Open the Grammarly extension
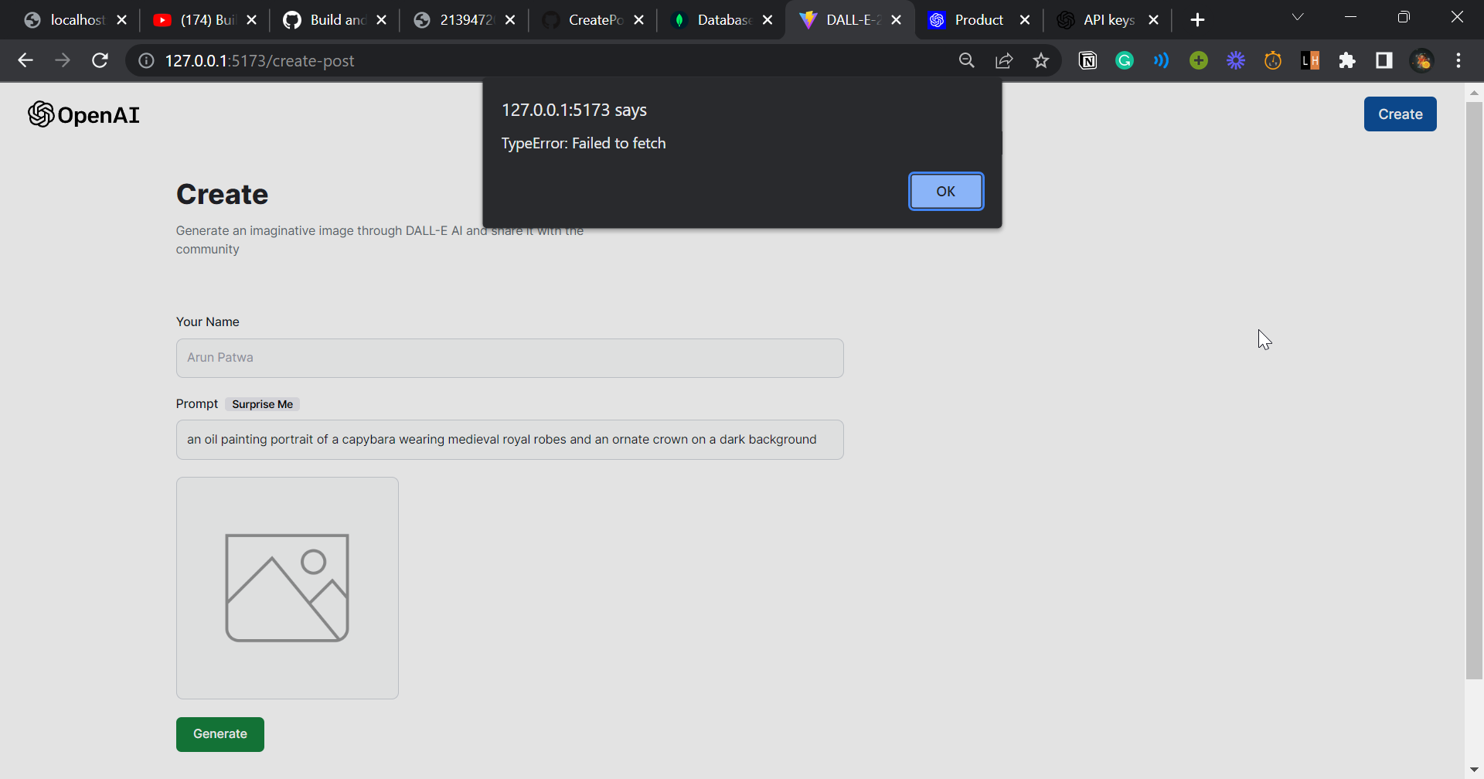The height and width of the screenshot is (779, 1484). point(1125,60)
